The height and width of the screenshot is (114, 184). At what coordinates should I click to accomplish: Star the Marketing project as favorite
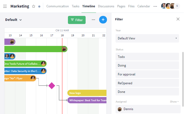tap(34, 6)
